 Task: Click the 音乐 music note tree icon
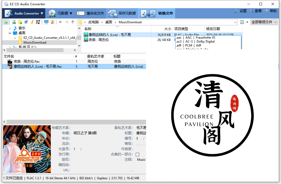pyautogui.click(x=15, y=28)
